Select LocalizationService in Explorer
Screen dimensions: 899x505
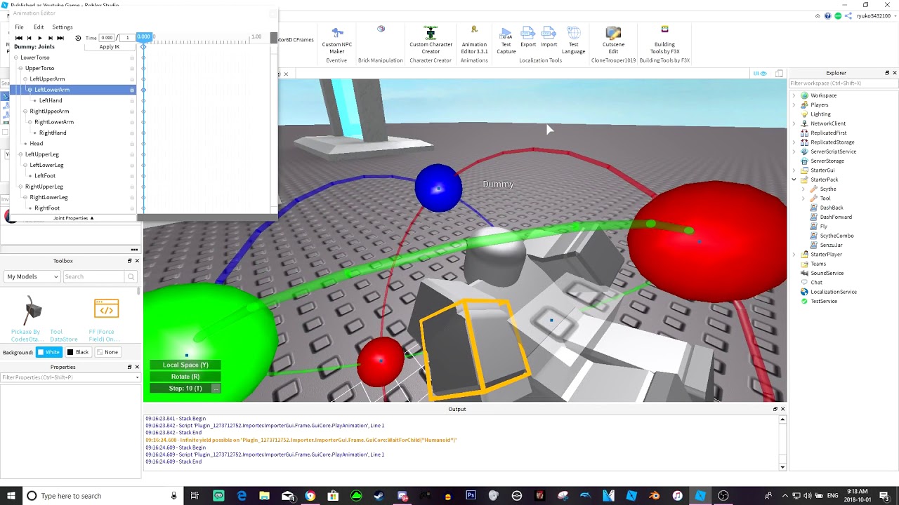[x=833, y=292]
